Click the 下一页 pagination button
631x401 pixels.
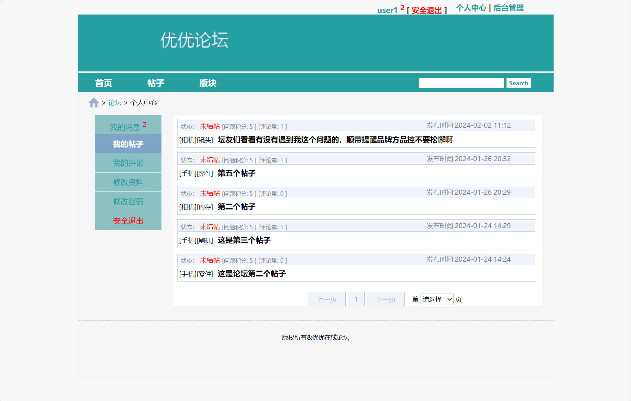[385, 299]
